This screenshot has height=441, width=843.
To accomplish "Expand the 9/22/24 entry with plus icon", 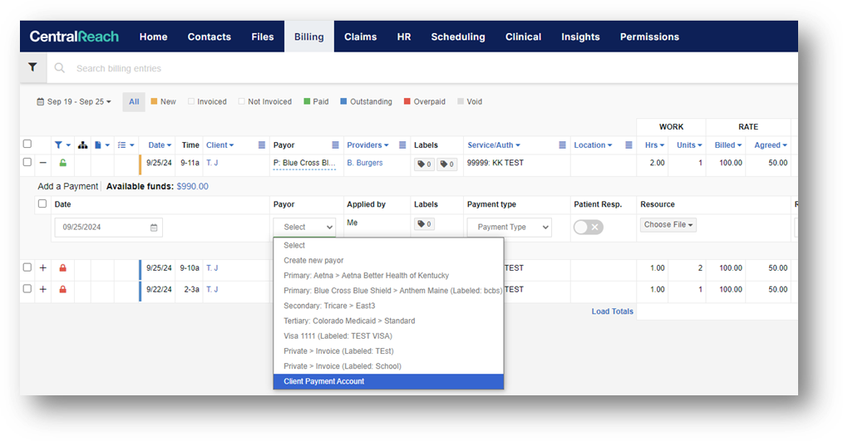I will click(x=43, y=289).
